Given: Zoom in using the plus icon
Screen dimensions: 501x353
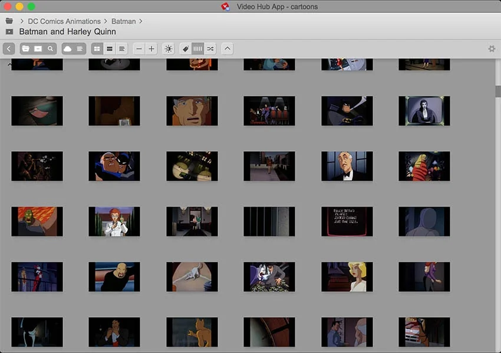Looking at the screenshot, I should click(x=151, y=49).
